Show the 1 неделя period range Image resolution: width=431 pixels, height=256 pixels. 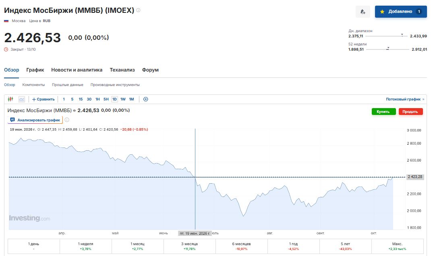(85, 246)
